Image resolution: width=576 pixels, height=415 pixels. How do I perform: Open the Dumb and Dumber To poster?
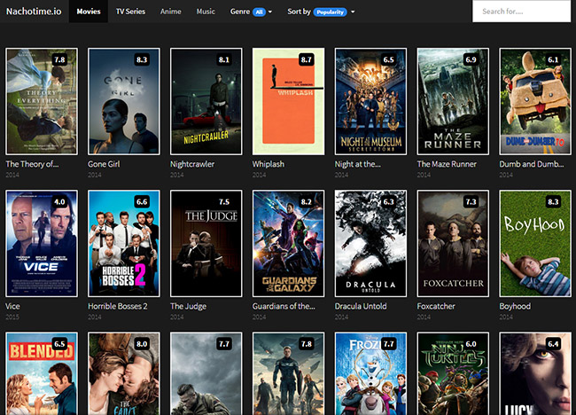point(535,101)
